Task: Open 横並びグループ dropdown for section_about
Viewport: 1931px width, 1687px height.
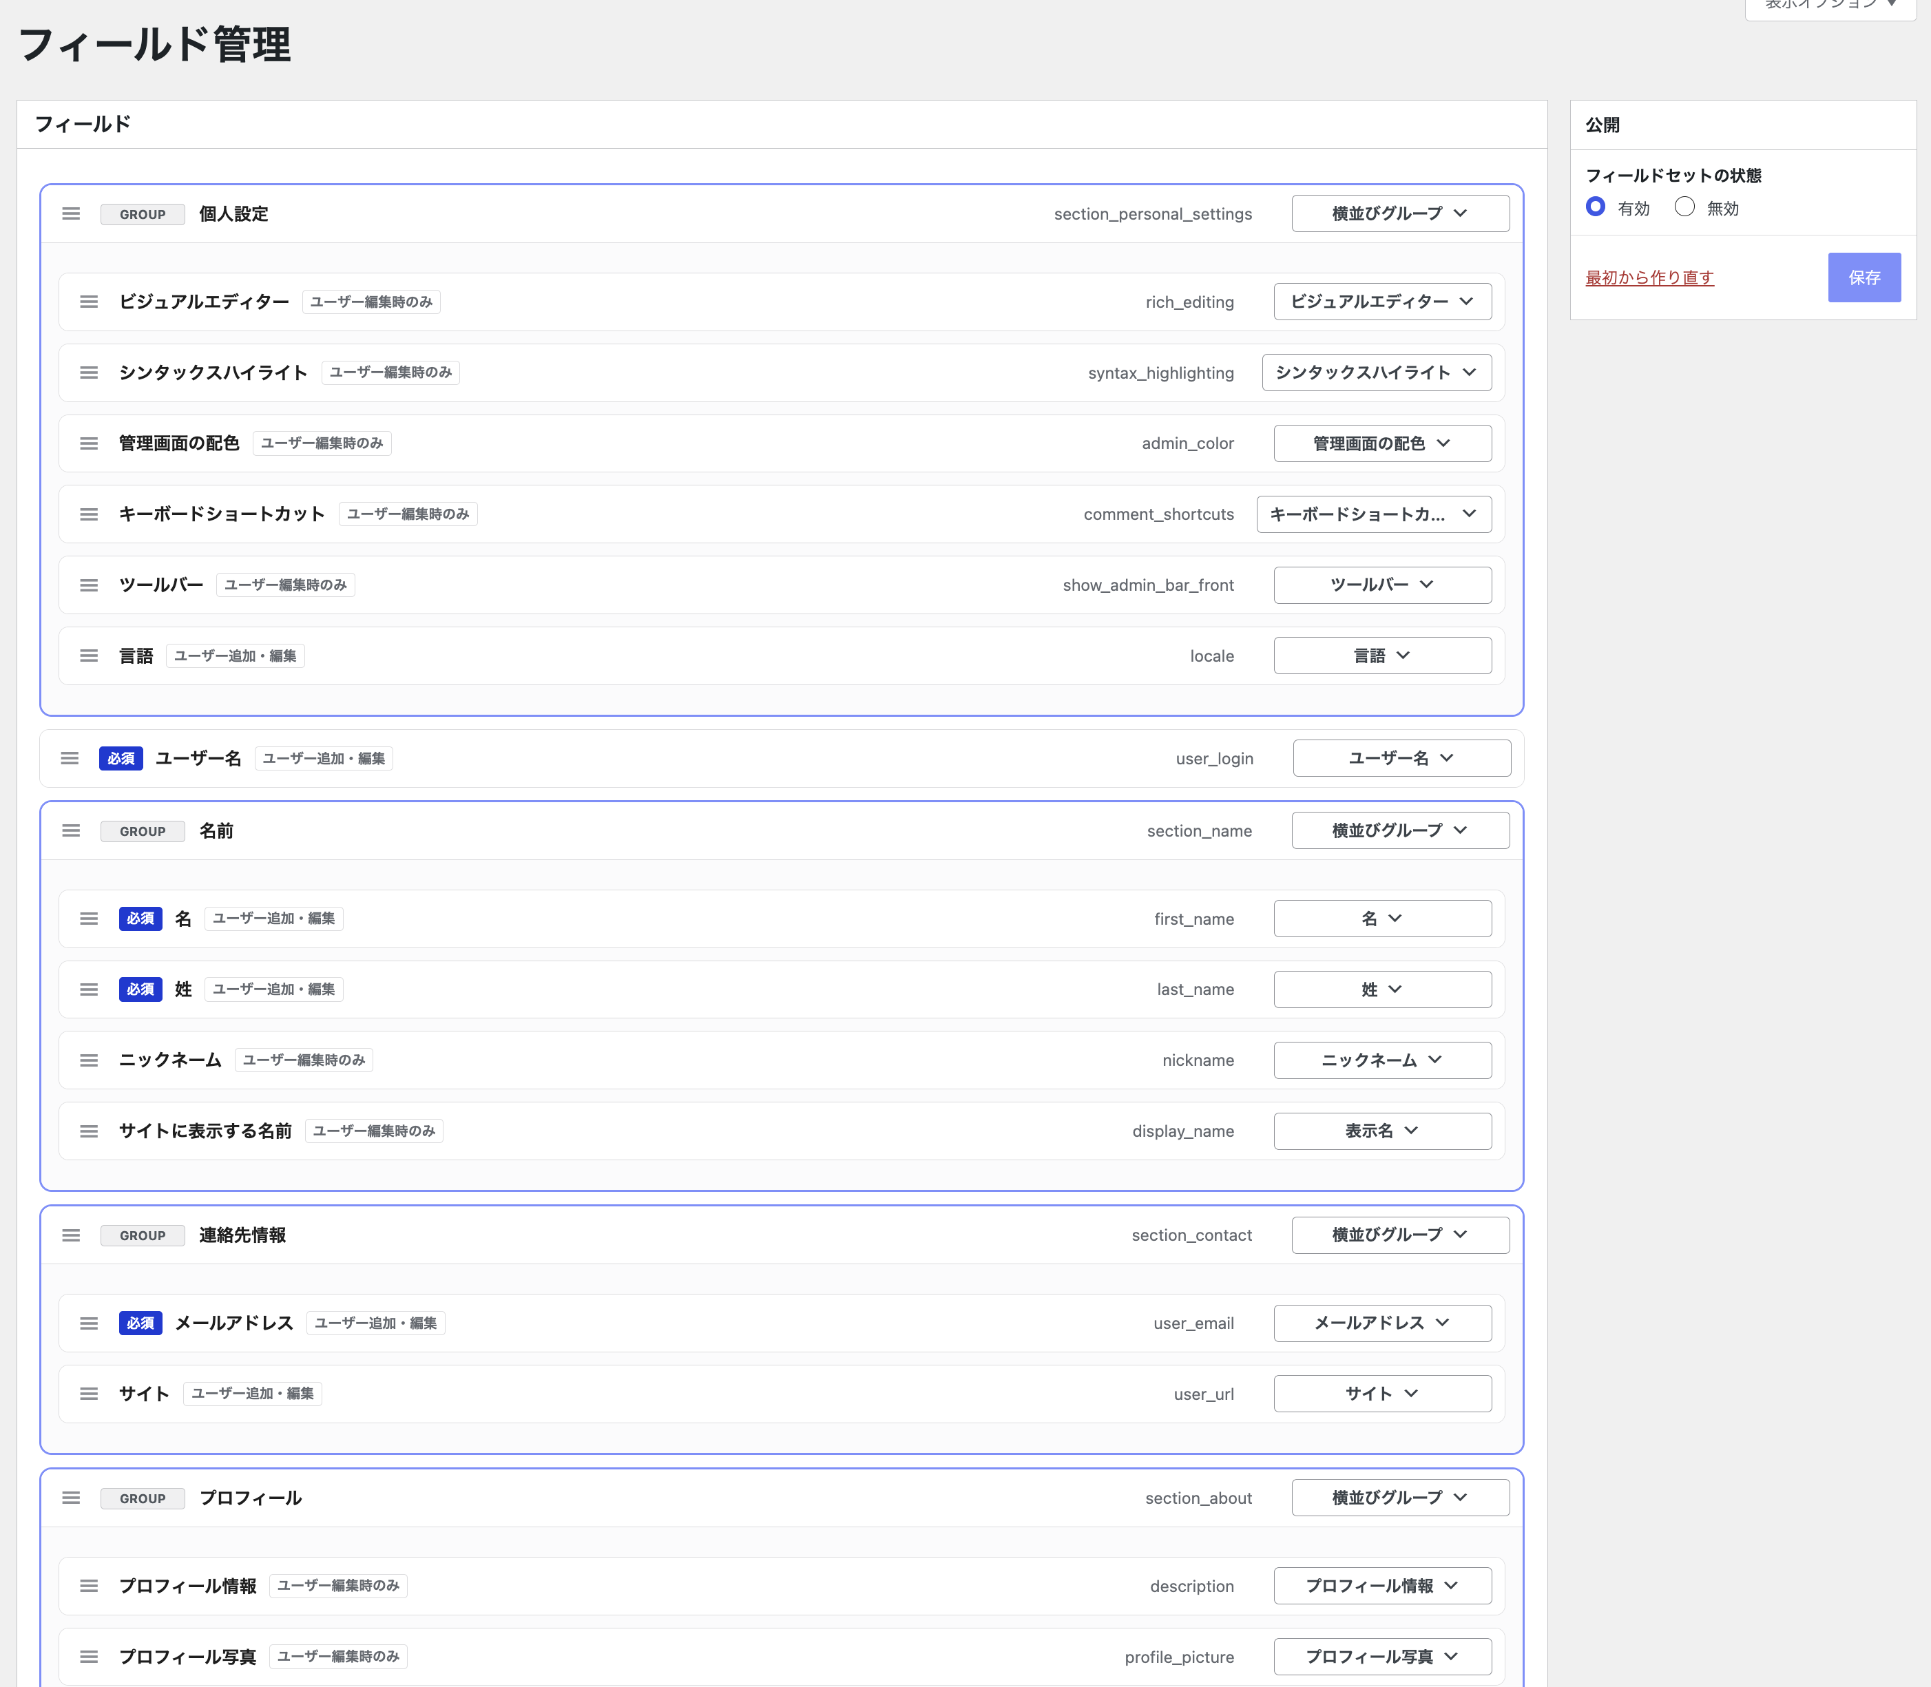Action: tap(1400, 1498)
